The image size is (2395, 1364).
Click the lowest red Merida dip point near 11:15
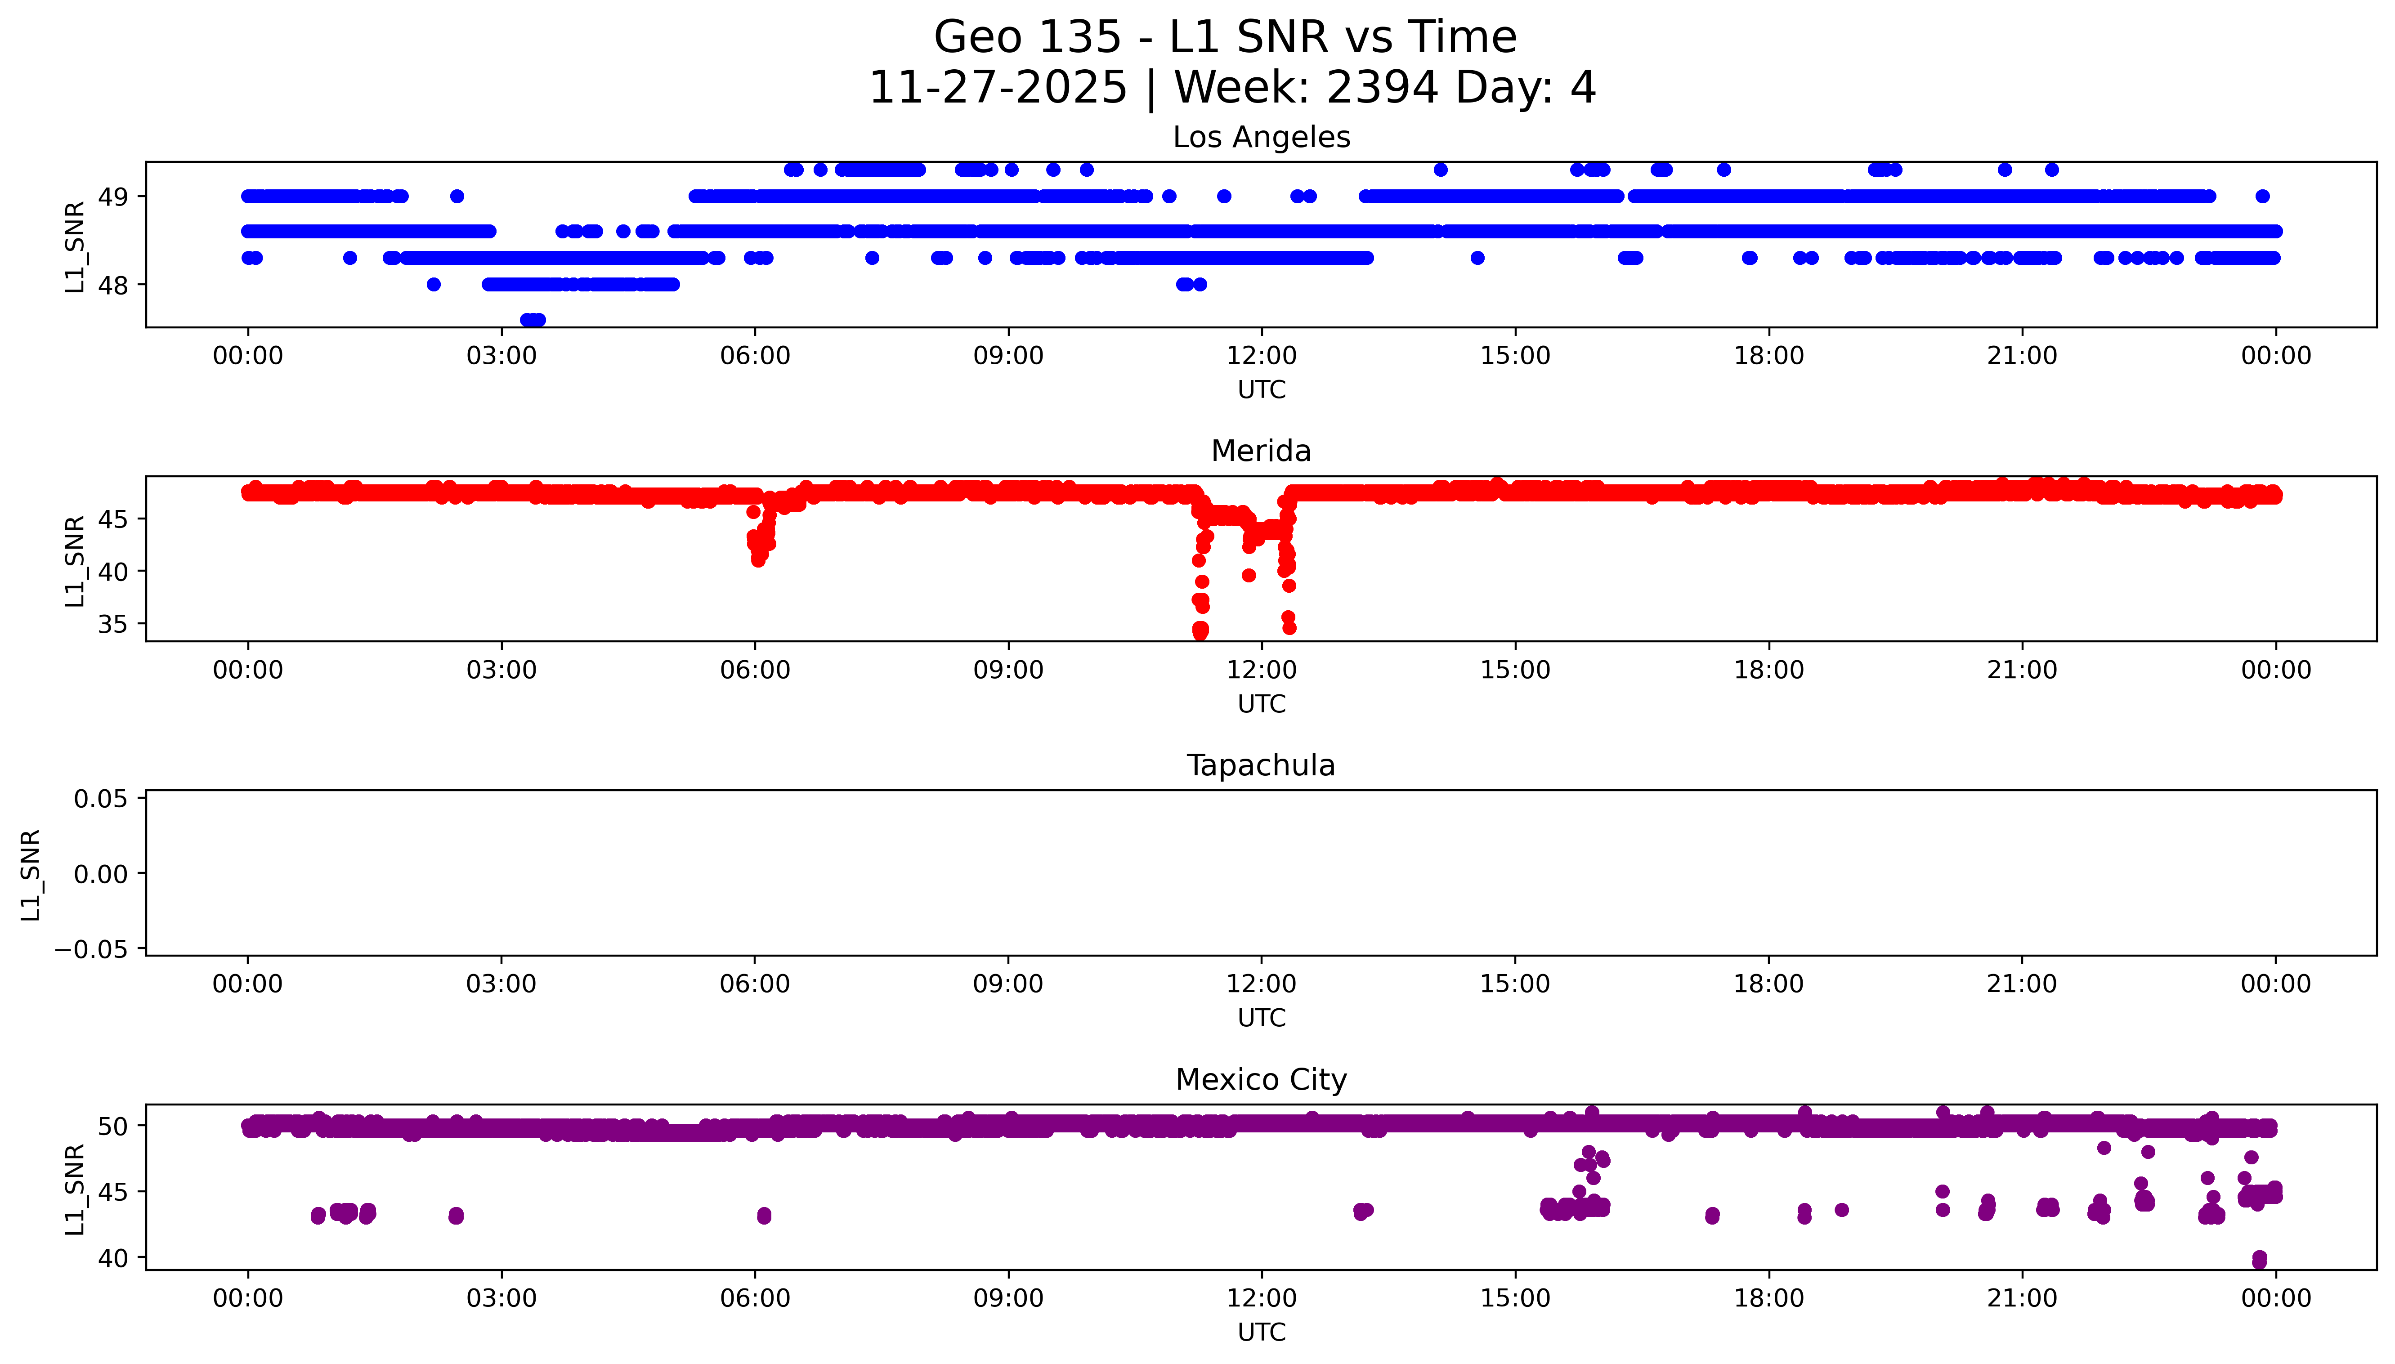pos(1200,632)
